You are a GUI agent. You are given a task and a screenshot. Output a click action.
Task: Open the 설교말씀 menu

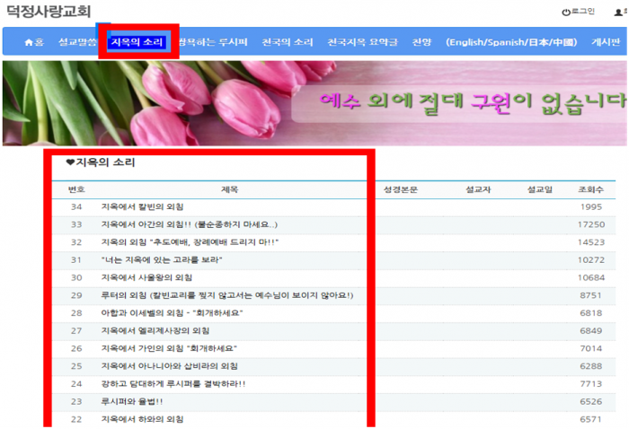point(76,42)
